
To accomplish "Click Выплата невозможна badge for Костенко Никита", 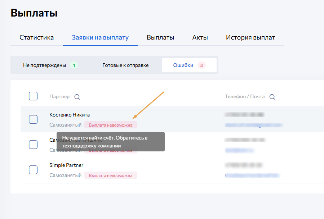I will (x=111, y=125).
